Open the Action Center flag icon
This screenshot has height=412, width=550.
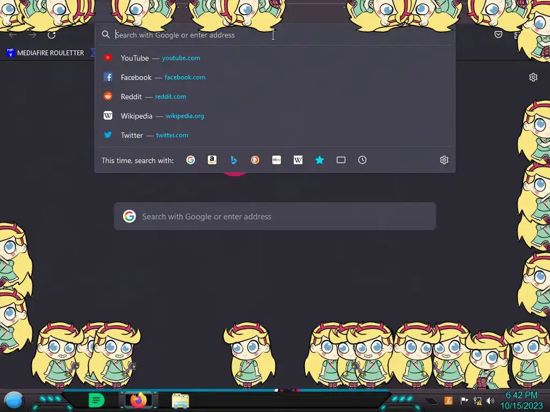point(464,400)
